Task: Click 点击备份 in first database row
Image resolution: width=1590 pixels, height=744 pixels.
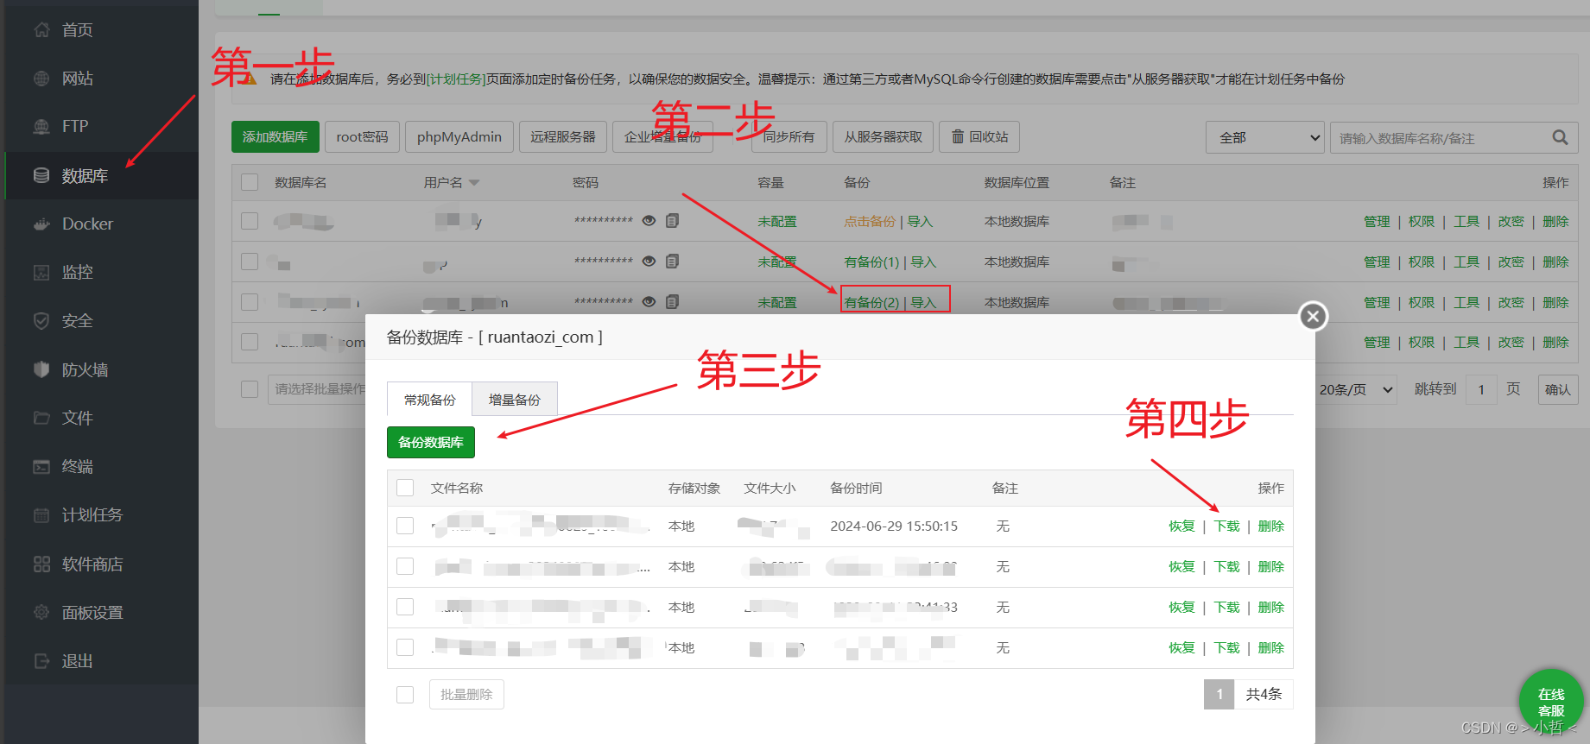Action: coord(870,222)
